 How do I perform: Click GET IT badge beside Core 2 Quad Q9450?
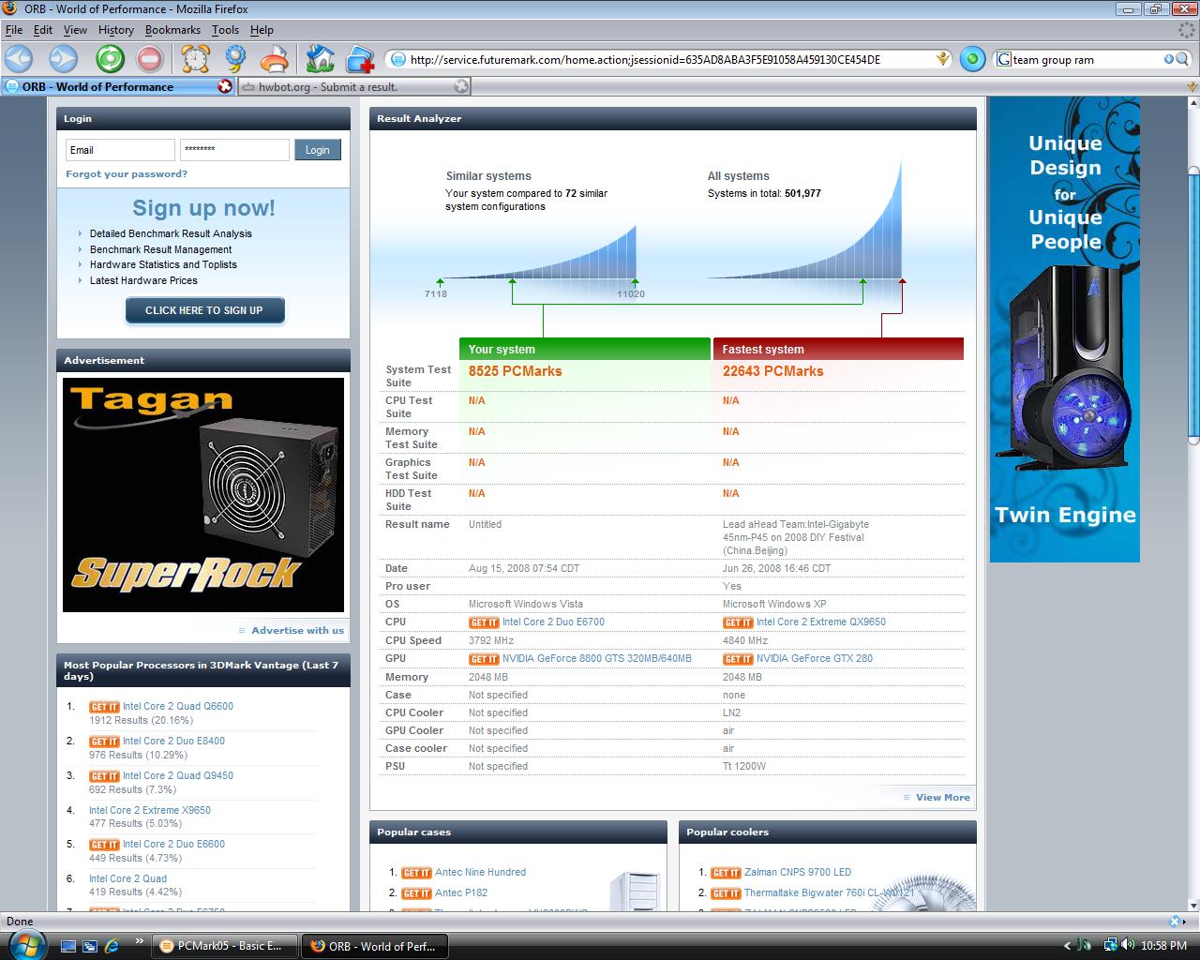point(104,776)
